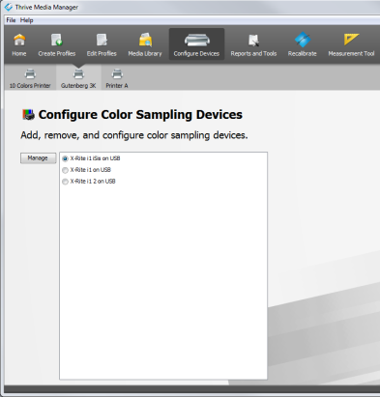The height and width of the screenshot is (397, 380).
Task: Select X-Rite i1 iSis on USB radio
Action: pos(65,158)
